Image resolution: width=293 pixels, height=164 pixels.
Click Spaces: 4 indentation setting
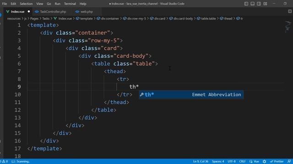[218, 161]
